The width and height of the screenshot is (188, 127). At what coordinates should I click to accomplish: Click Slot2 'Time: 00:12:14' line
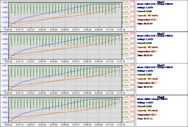point(145,55)
